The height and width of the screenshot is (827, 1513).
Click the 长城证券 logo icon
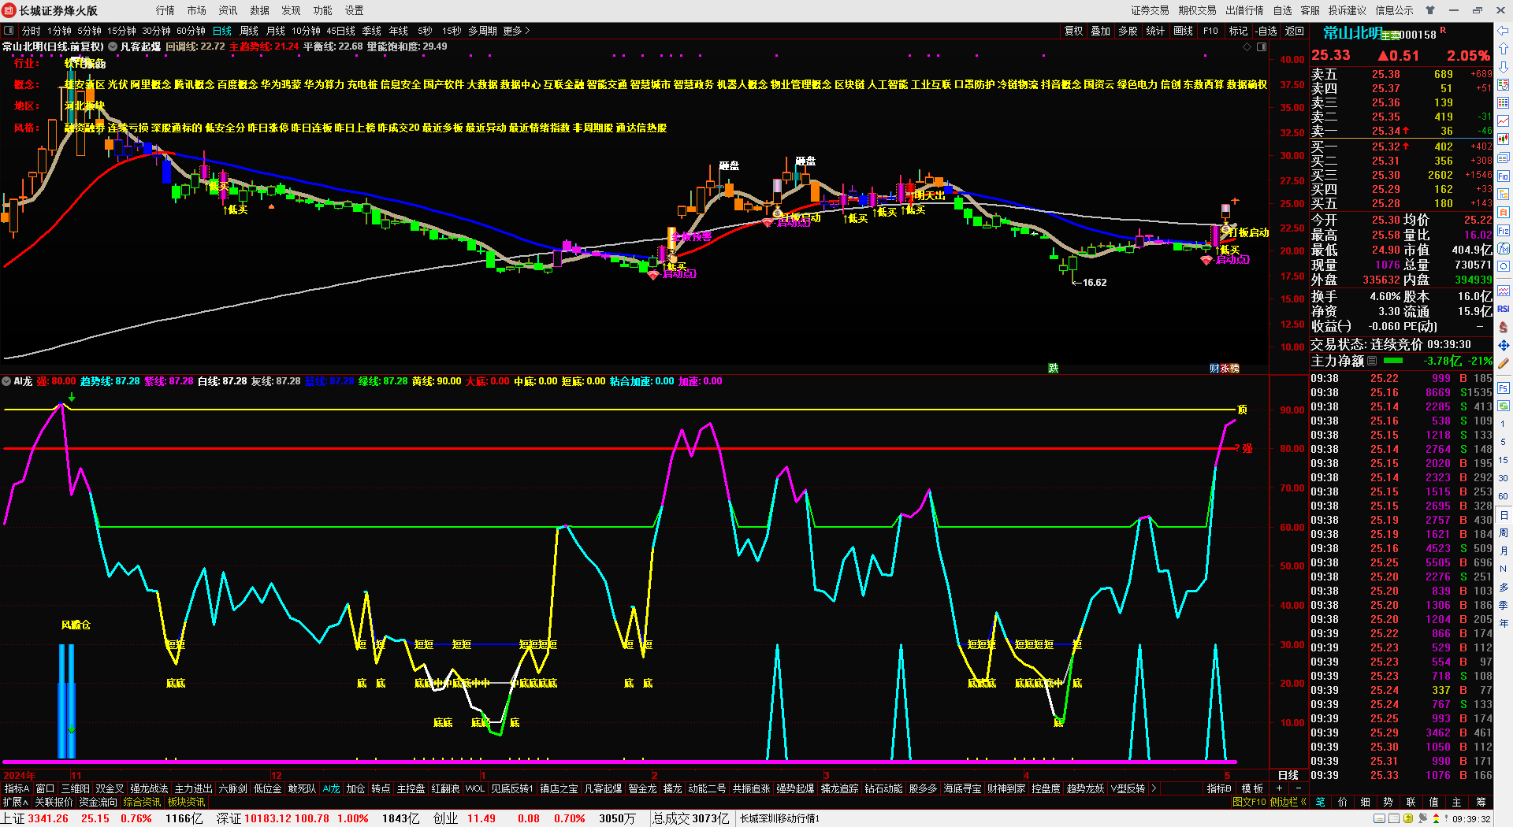pos(9,10)
